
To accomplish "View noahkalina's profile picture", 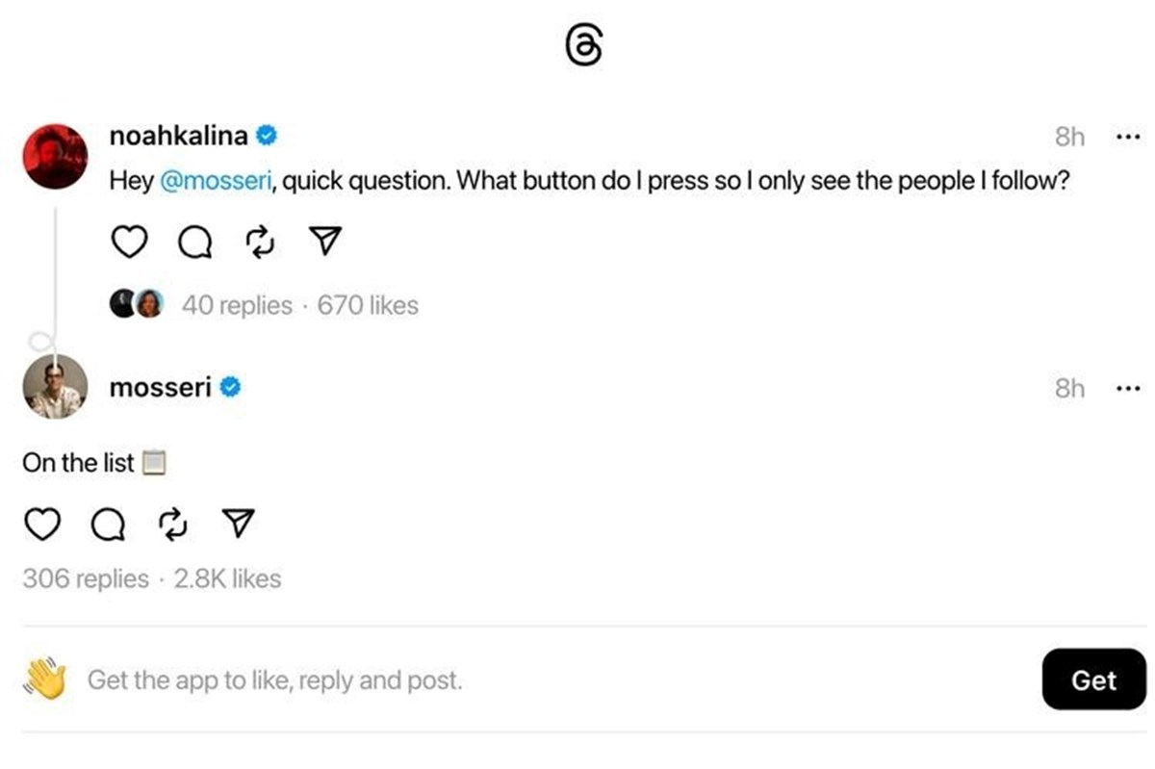I will 55,156.
